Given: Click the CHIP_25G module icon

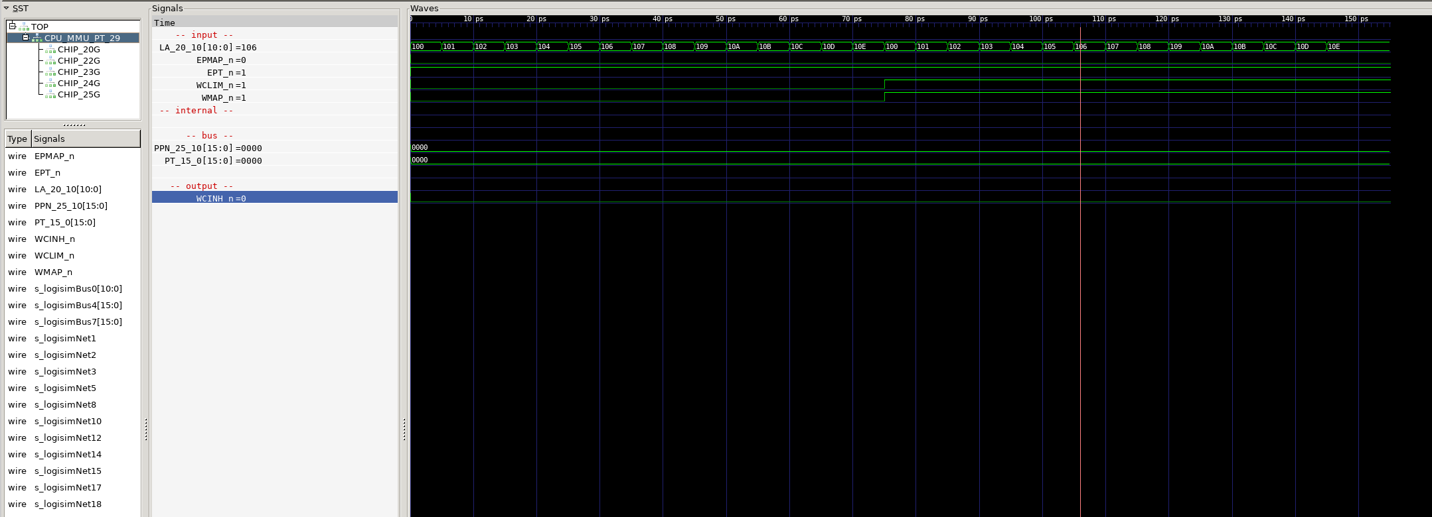Looking at the screenshot, I should click(50, 95).
